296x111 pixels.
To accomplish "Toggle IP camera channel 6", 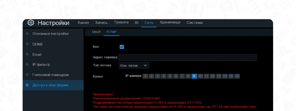I will pyautogui.click(x=176, y=76).
